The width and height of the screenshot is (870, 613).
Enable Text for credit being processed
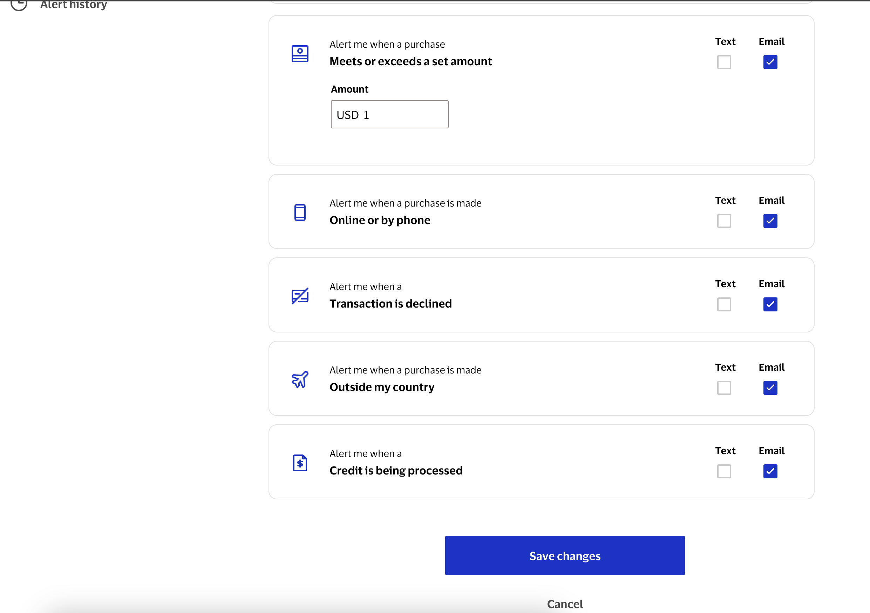coord(724,471)
